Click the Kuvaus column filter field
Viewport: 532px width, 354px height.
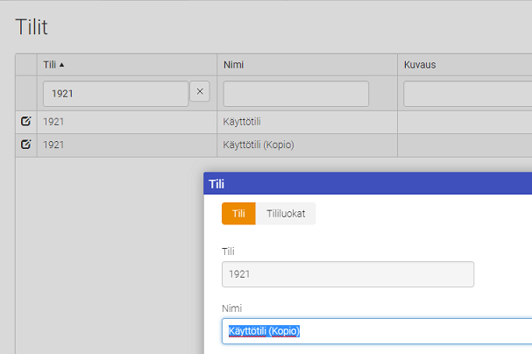coord(467,93)
